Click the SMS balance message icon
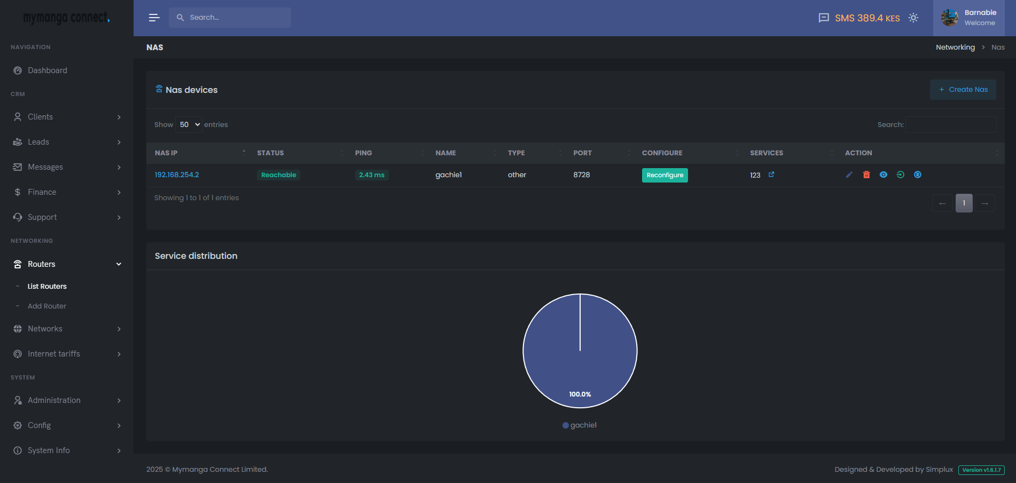This screenshot has width=1016, height=483. pyautogui.click(x=824, y=18)
